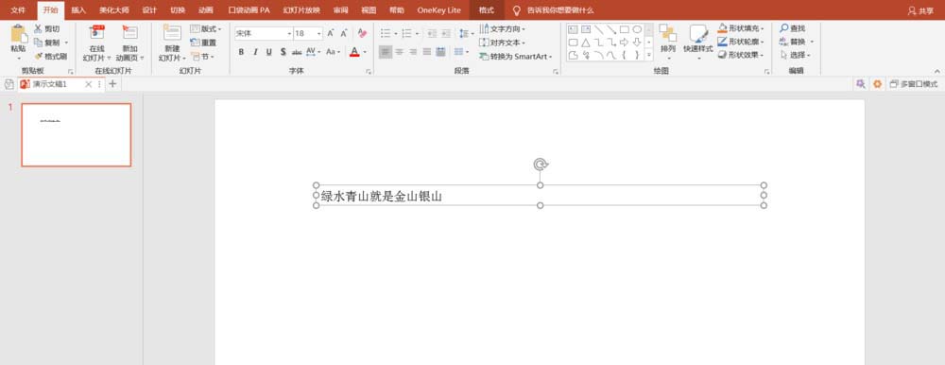Select slide 1 thumbnail
The image size is (945, 365).
(76, 134)
